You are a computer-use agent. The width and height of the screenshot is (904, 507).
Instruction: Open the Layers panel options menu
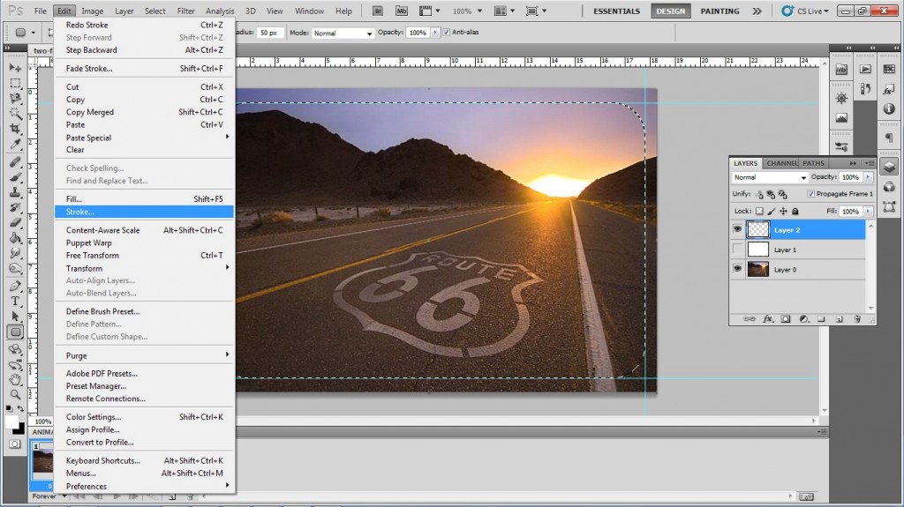click(x=869, y=163)
